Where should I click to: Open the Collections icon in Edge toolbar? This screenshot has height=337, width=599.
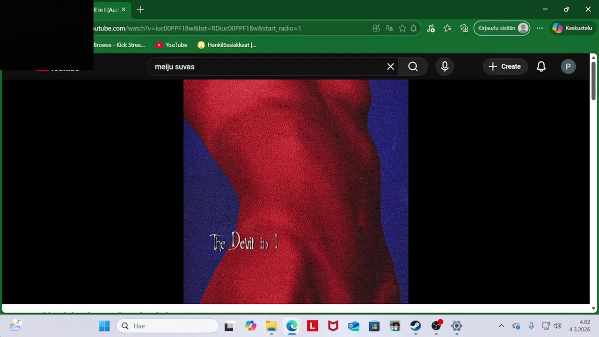coord(464,28)
